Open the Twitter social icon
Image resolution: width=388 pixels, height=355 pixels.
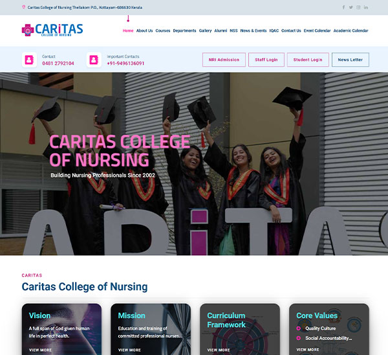351,7
